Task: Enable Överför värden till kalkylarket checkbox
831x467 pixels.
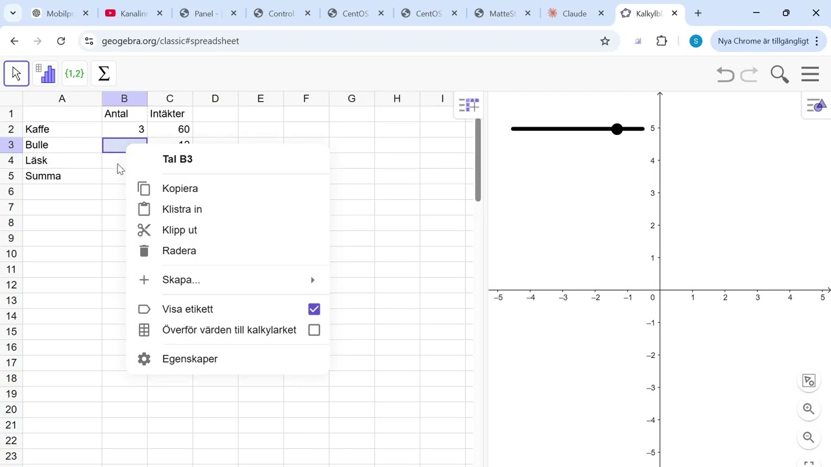Action: pos(314,330)
